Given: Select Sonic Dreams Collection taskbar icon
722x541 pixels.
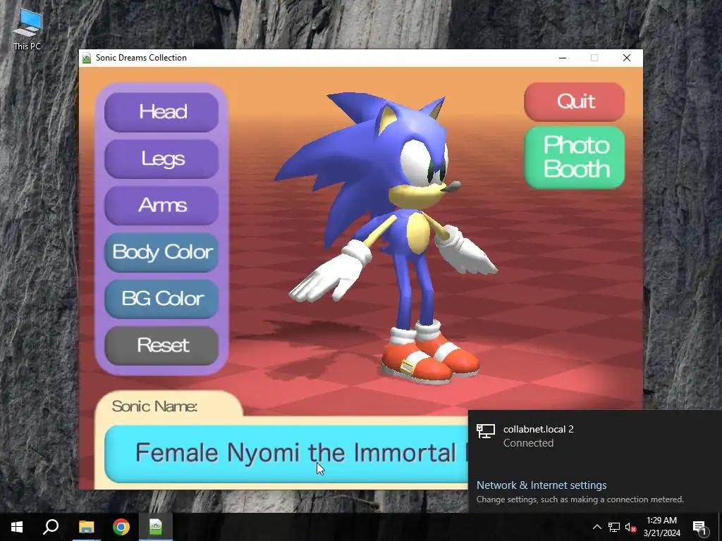Looking at the screenshot, I should pyautogui.click(x=156, y=527).
